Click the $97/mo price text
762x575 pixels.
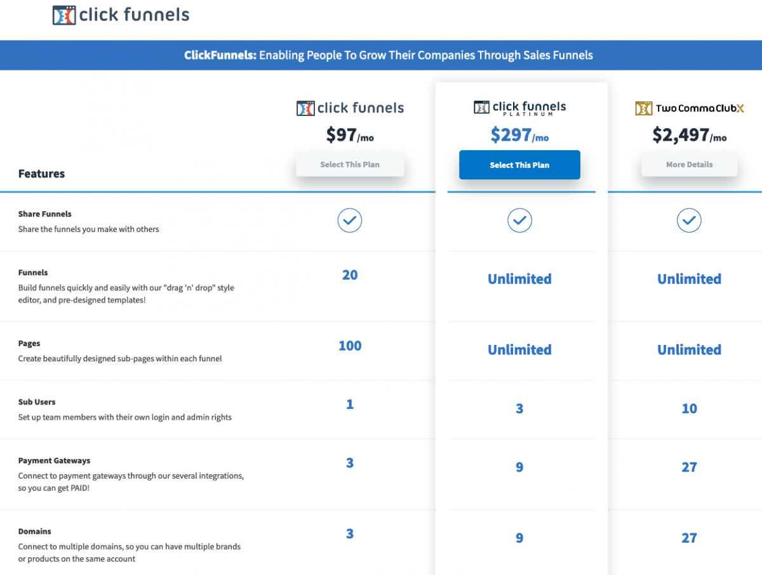[x=350, y=135]
